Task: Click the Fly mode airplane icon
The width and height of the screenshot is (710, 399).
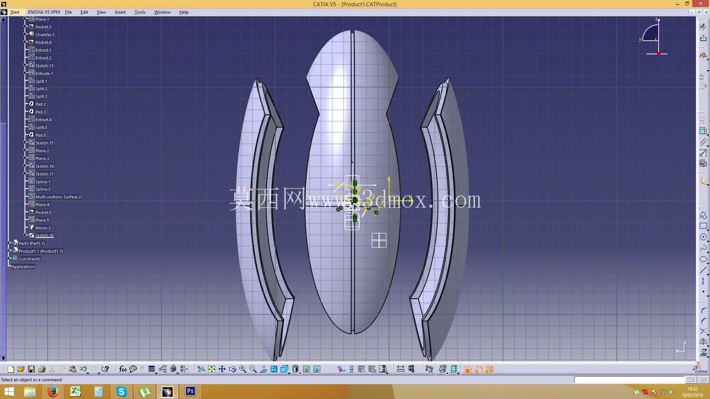Action: click(x=201, y=369)
